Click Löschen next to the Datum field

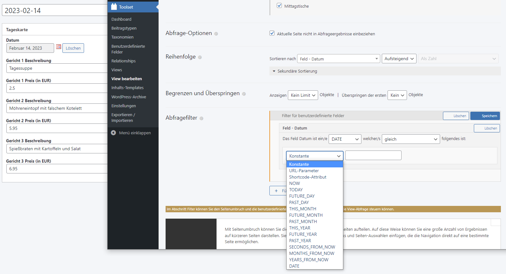[73, 48]
